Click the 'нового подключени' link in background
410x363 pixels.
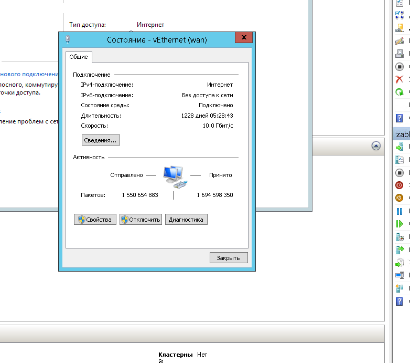tap(29, 74)
